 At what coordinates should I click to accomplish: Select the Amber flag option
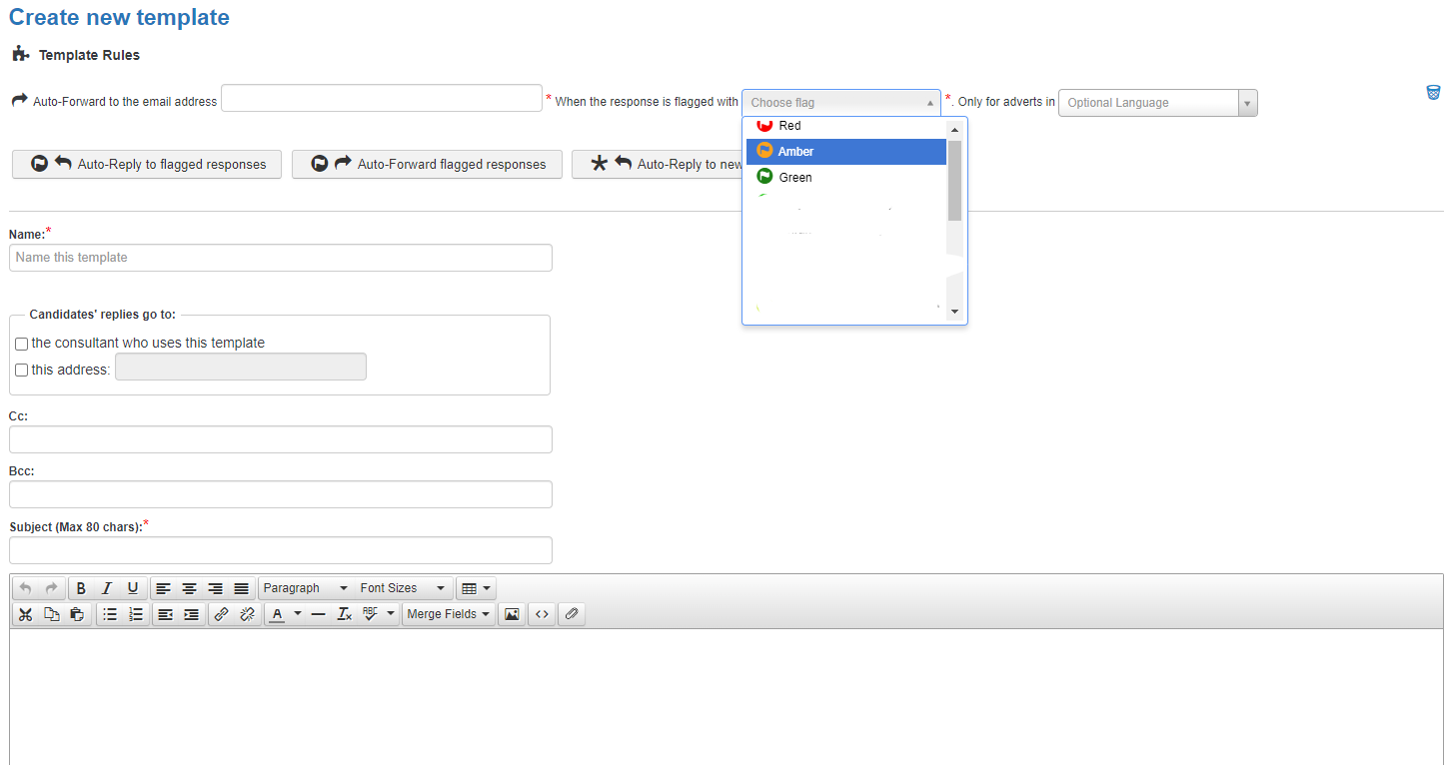coord(846,152)
